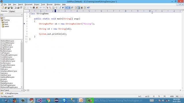Click file list scroll down arrow
Image resolution: width=184 pixels, height=103 pixels.
click(22, 87)
